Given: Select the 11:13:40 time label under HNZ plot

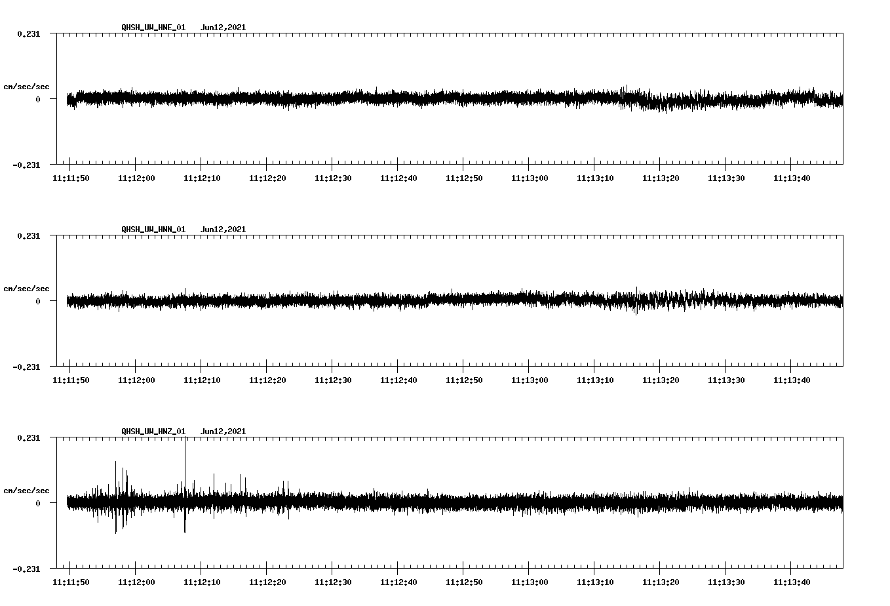Looking at the screenshot, I should coord(792,582).
